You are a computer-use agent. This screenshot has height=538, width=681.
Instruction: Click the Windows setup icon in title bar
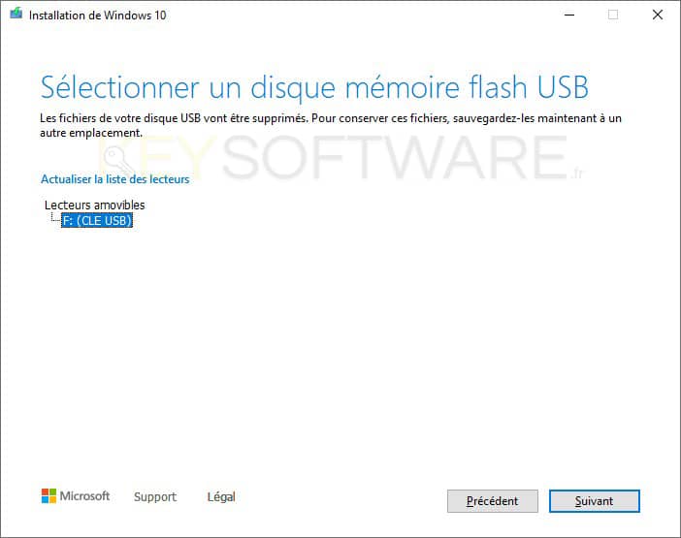[16, 14]
